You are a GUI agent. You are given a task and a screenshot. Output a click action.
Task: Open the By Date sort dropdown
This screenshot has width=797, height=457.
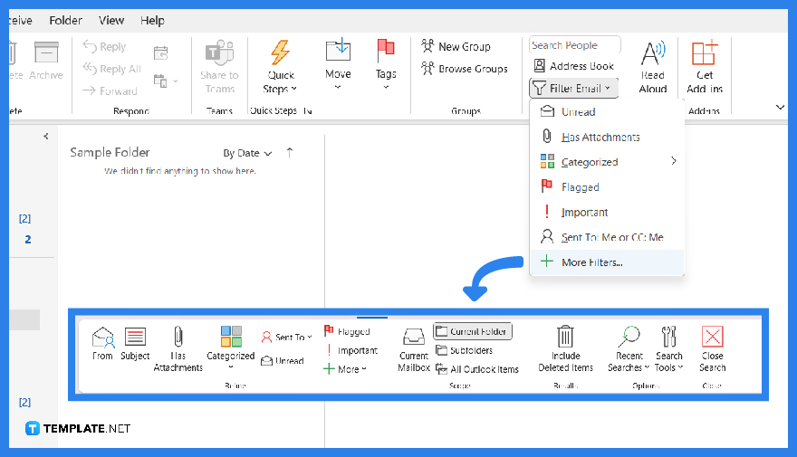point(247,153)
